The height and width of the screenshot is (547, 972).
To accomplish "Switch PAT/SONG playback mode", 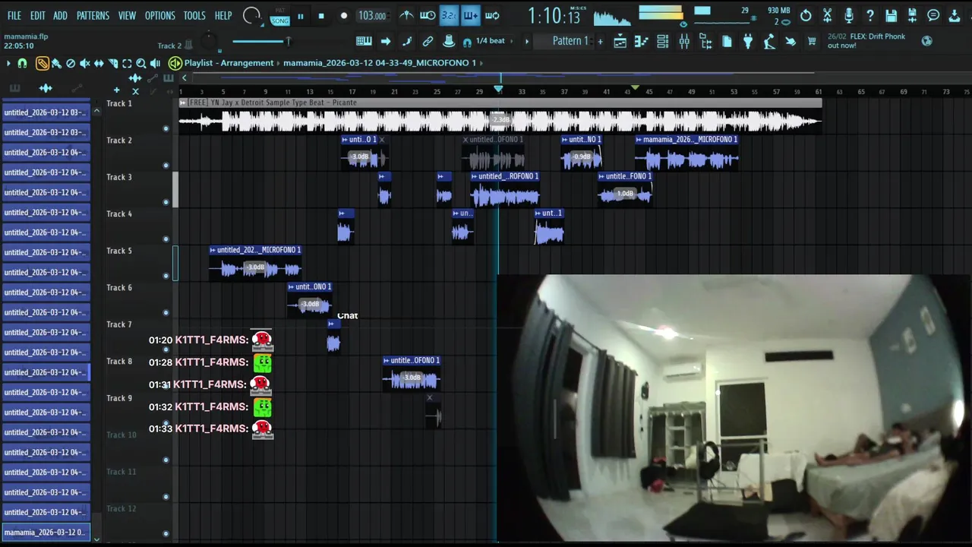I will pyautogui.click(x=280, y=16).
